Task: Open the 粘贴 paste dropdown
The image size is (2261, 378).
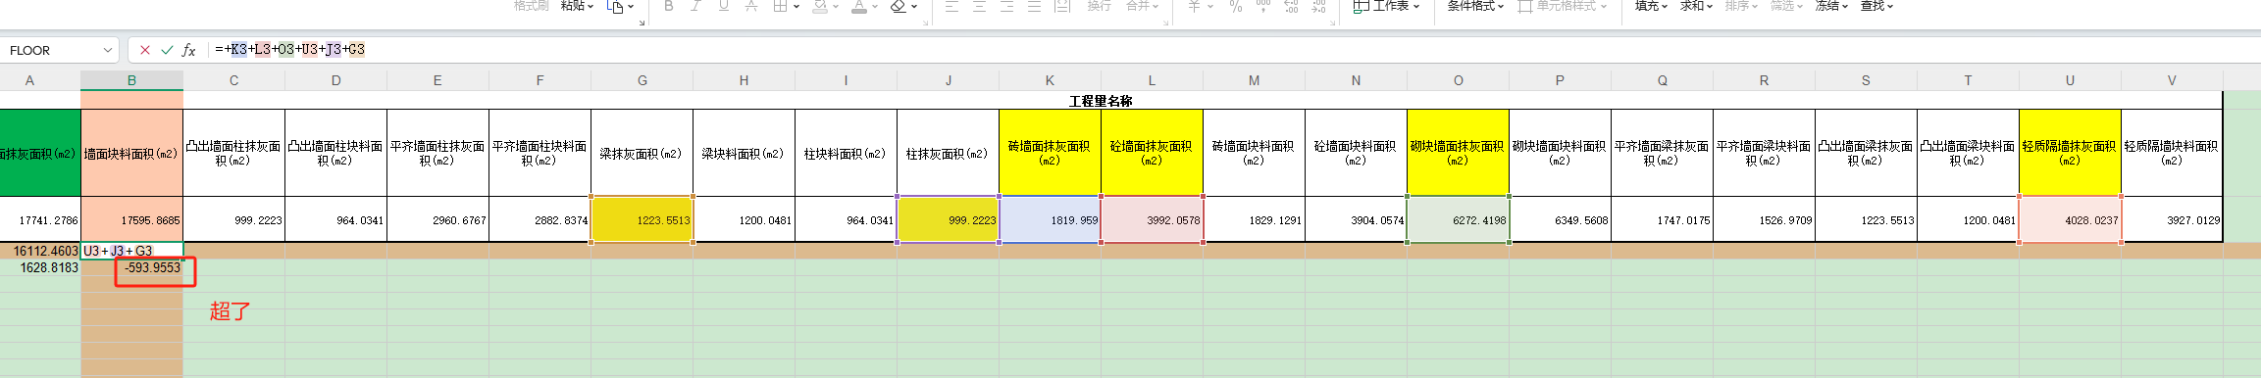Action: (x=578, y=6)
